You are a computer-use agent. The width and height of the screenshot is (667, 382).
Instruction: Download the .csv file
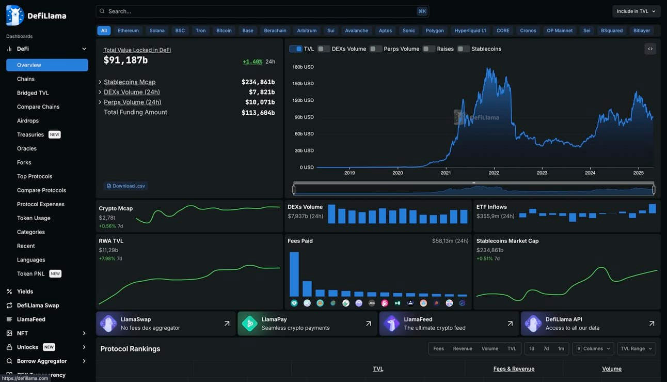tap(126, 186)
